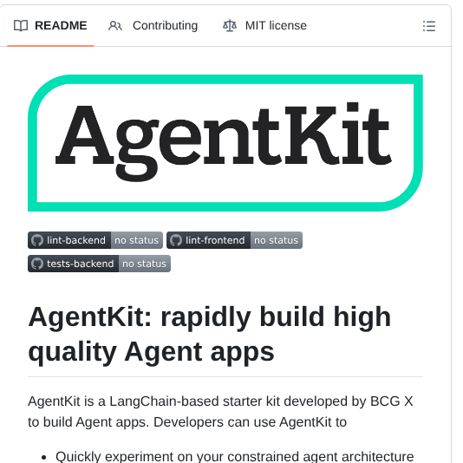Open the lint-backend status badge

tap(95, 240)
